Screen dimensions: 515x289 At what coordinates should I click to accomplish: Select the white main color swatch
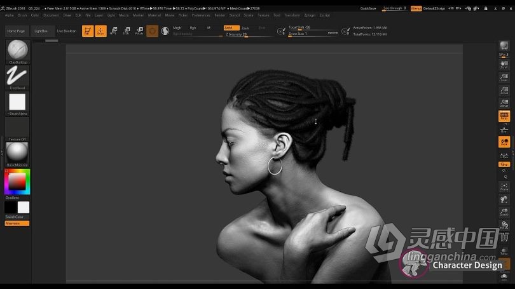(24, 207)
